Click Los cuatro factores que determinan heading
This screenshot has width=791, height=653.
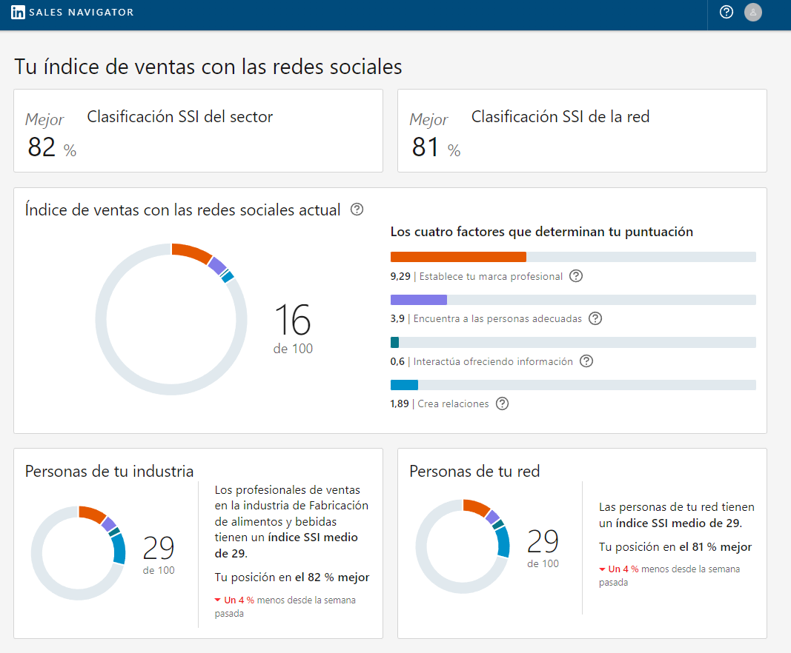click(x=542, y=232)
